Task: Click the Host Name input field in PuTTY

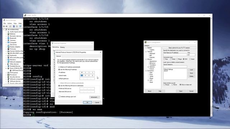Action: point(175,55)
